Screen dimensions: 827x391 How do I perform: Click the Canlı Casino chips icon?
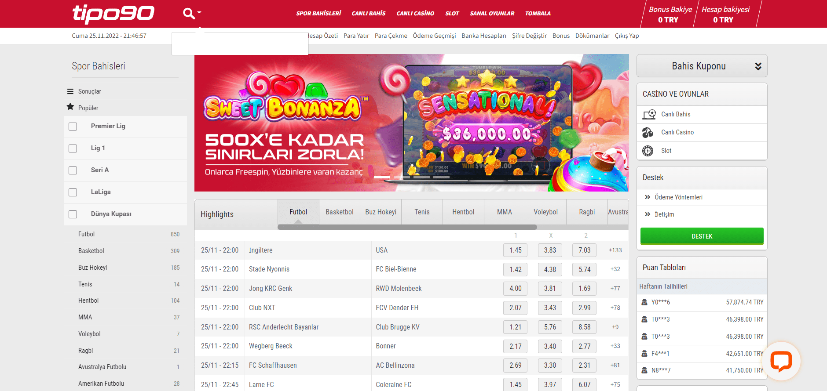tap(648, 132)
